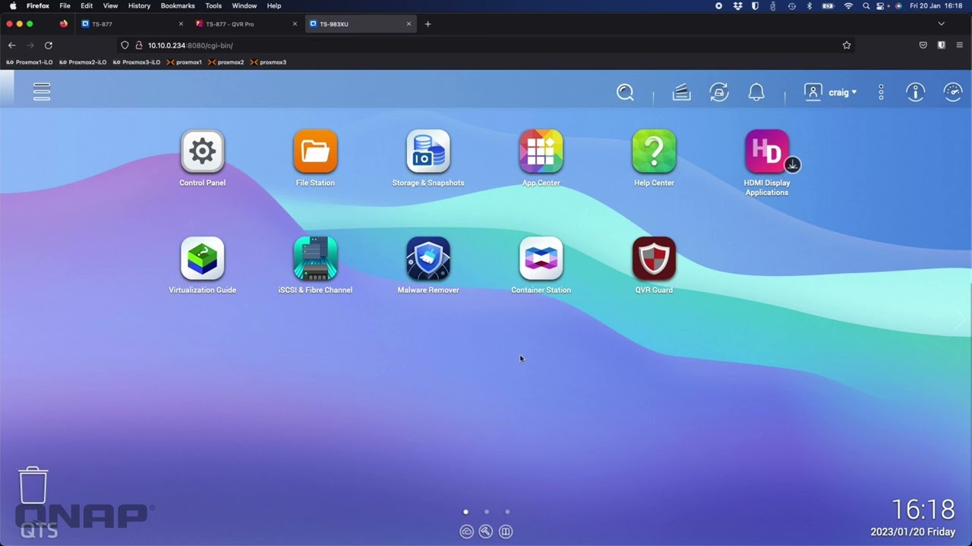Open the proxmox1 bookmark
Image resolution: width=972 pixels, height=546 pixels.
pyautogui.click(x=185, y=62)
